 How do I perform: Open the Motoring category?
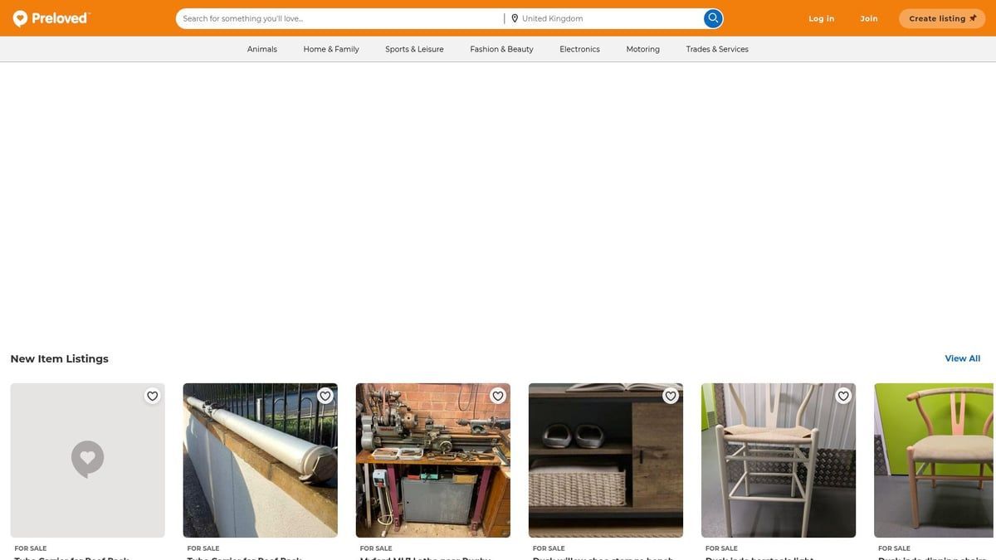click(643, 47)
